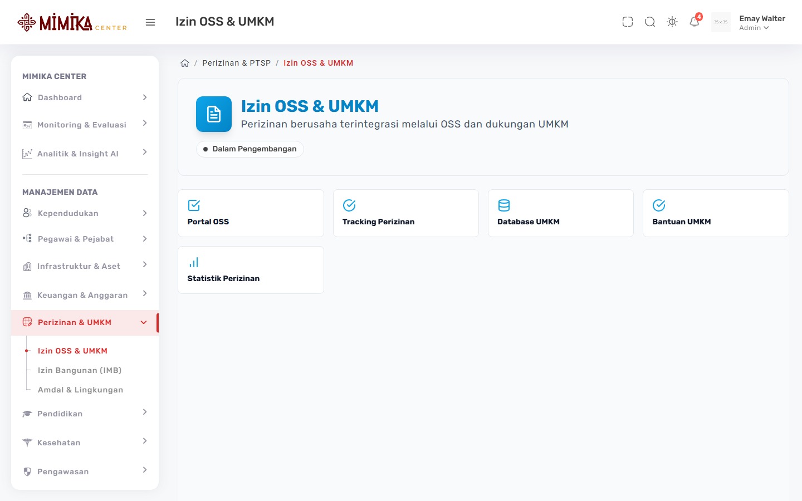The height and width of the screenshot is (501, 802).
Task: Click Pendidikan menu label
Action: pos(60,414)
